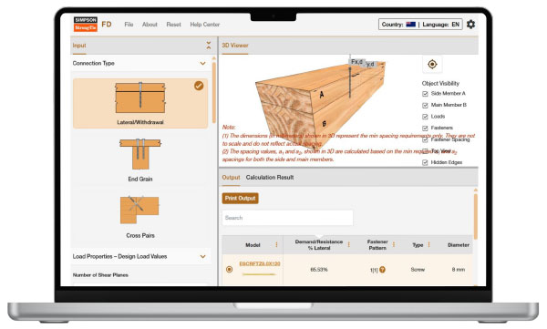Open the Type column options menu
Screen dimensions: 547x329
tap(428, 244)
